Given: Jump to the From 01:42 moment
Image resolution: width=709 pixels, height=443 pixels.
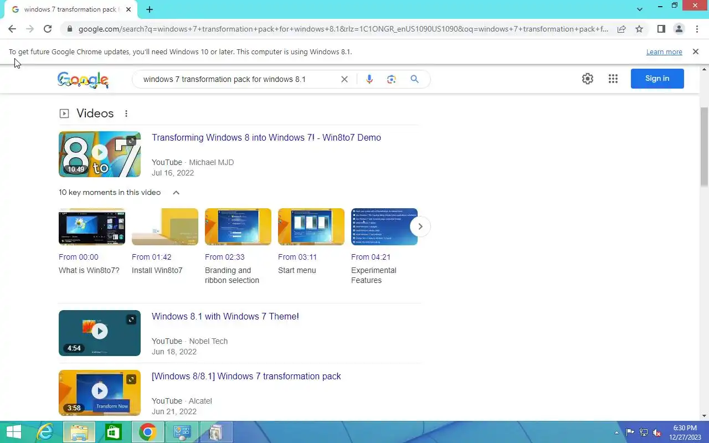Looking at the screenshot, I should click(x=152, y=257).
